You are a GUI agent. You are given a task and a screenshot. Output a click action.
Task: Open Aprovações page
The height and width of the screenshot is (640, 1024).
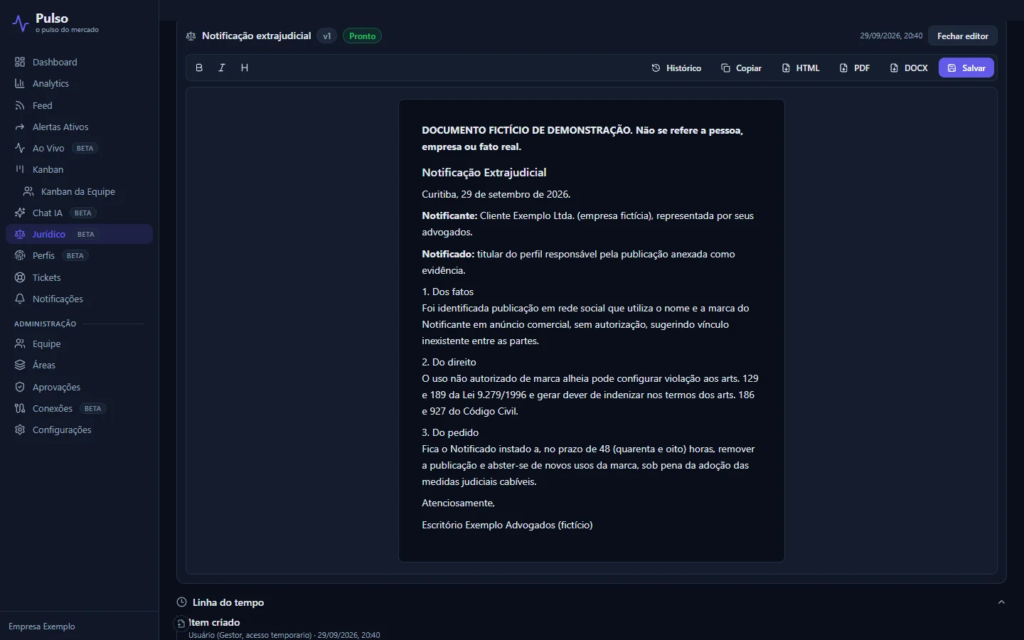[x=79, y=387]
